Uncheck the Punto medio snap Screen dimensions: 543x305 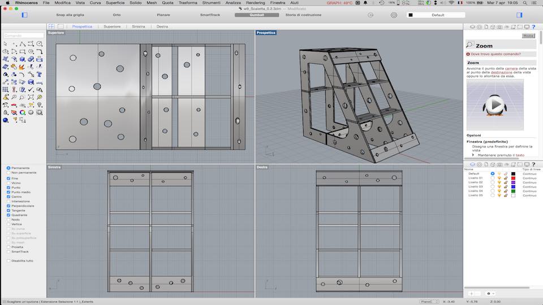8,192
